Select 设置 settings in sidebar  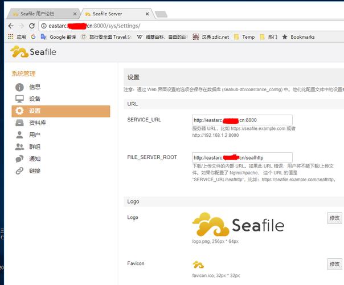click(61, 111)
